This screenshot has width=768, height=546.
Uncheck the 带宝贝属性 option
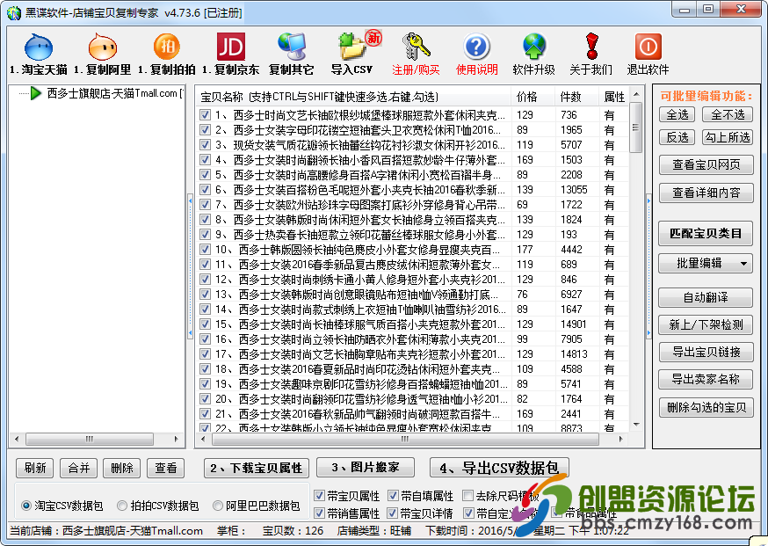pyautogui.click(x=319, y=496)
